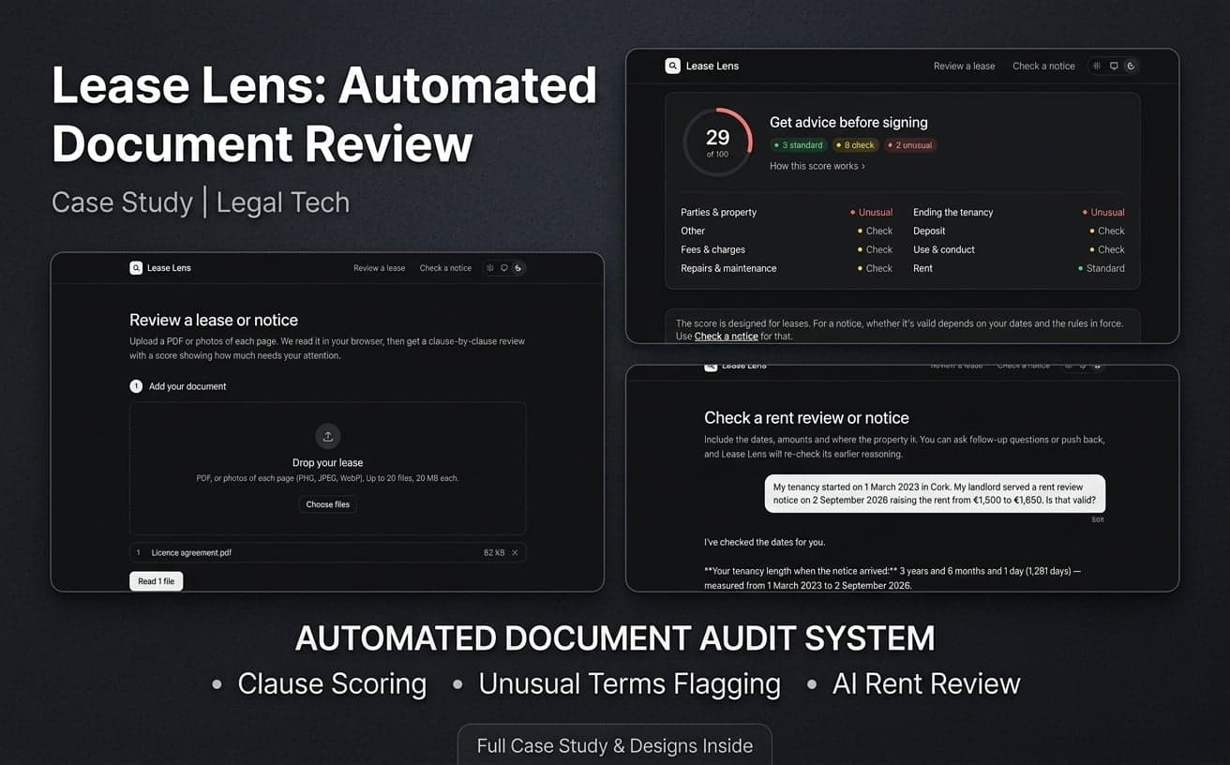Click the 82 KB file size
This screenshot has height=765, width=1230.
click(494, 553)
